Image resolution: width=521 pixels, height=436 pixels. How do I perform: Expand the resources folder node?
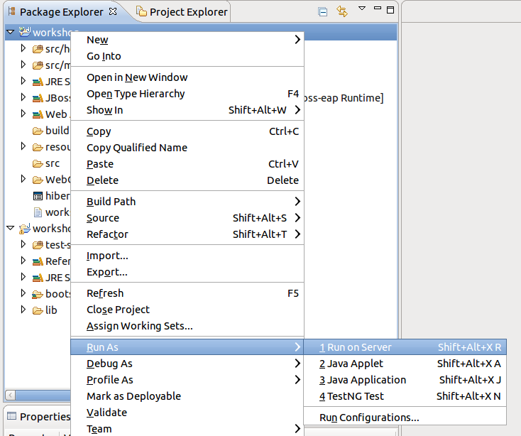(x=23, y=147)
